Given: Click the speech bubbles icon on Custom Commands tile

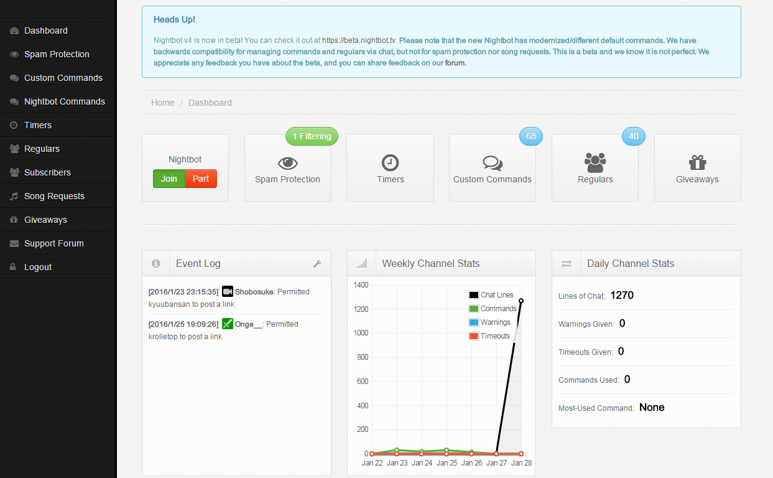Looking at the screenshot, I should (493, 163).
